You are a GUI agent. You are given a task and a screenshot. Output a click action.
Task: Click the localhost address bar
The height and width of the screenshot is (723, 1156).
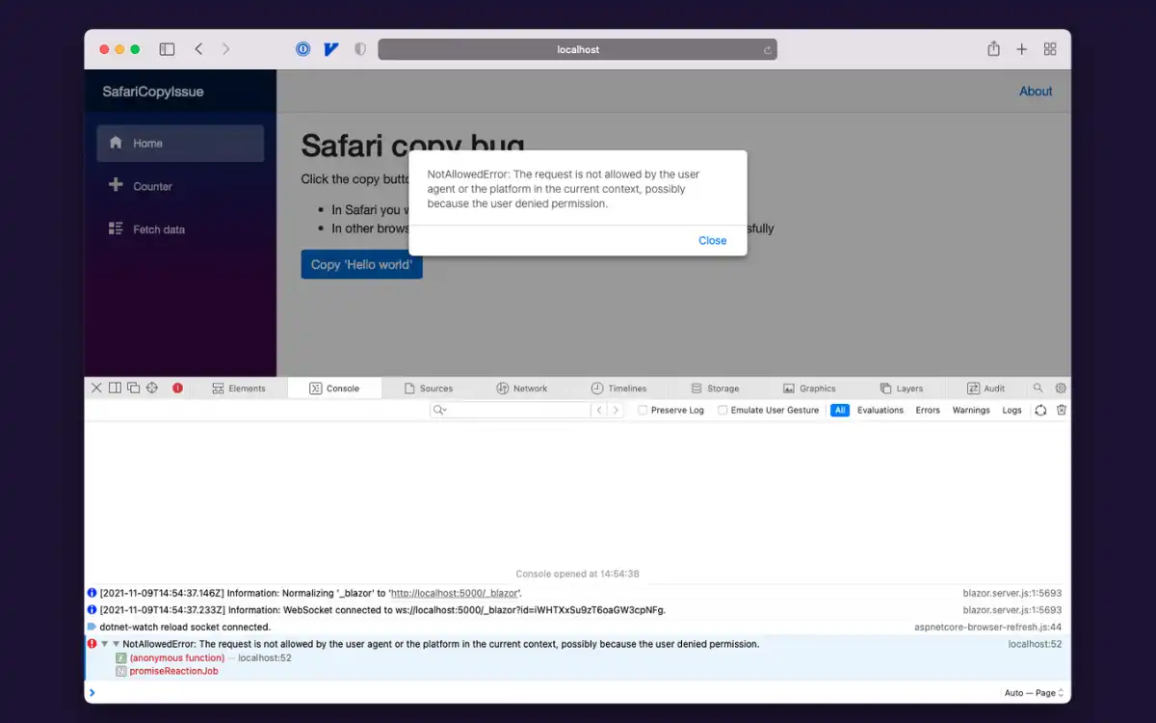coord(577,49)
